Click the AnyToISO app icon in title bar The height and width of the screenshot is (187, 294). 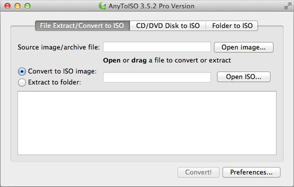[x=102, y=6]
